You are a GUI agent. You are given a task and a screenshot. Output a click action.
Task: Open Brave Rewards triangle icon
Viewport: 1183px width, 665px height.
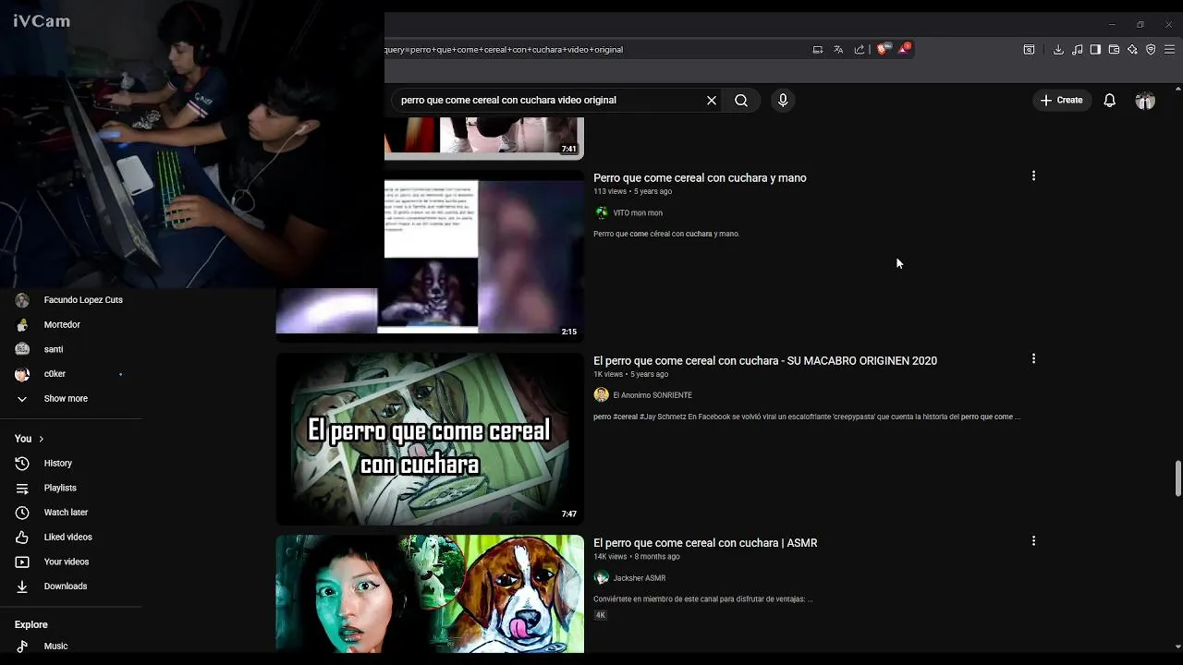click(905, 49)
